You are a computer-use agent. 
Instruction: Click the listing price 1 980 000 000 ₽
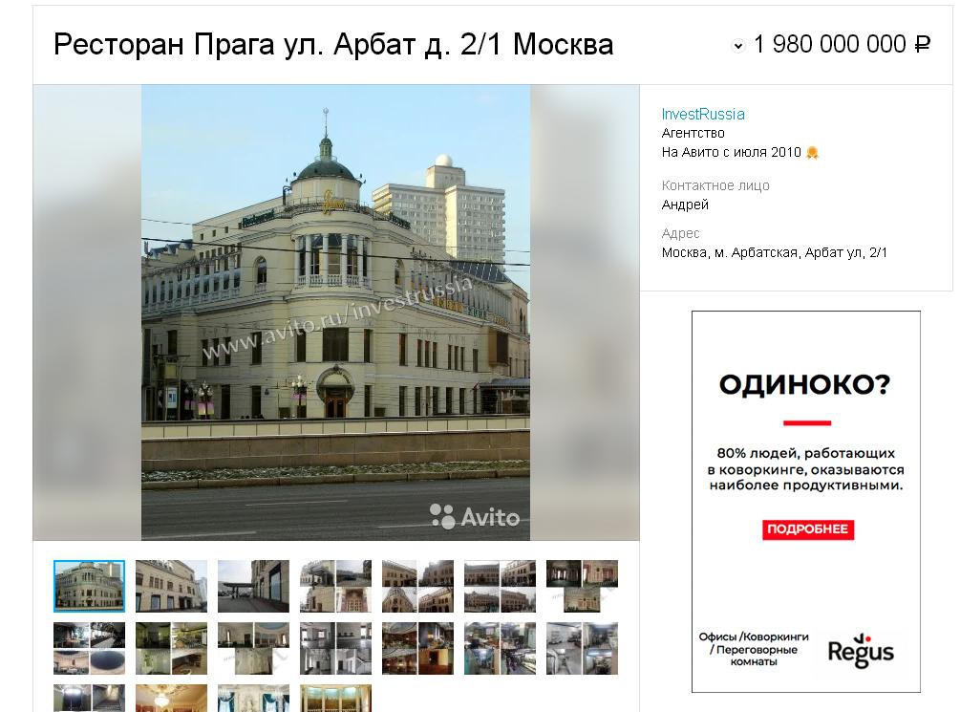[843, 45]
